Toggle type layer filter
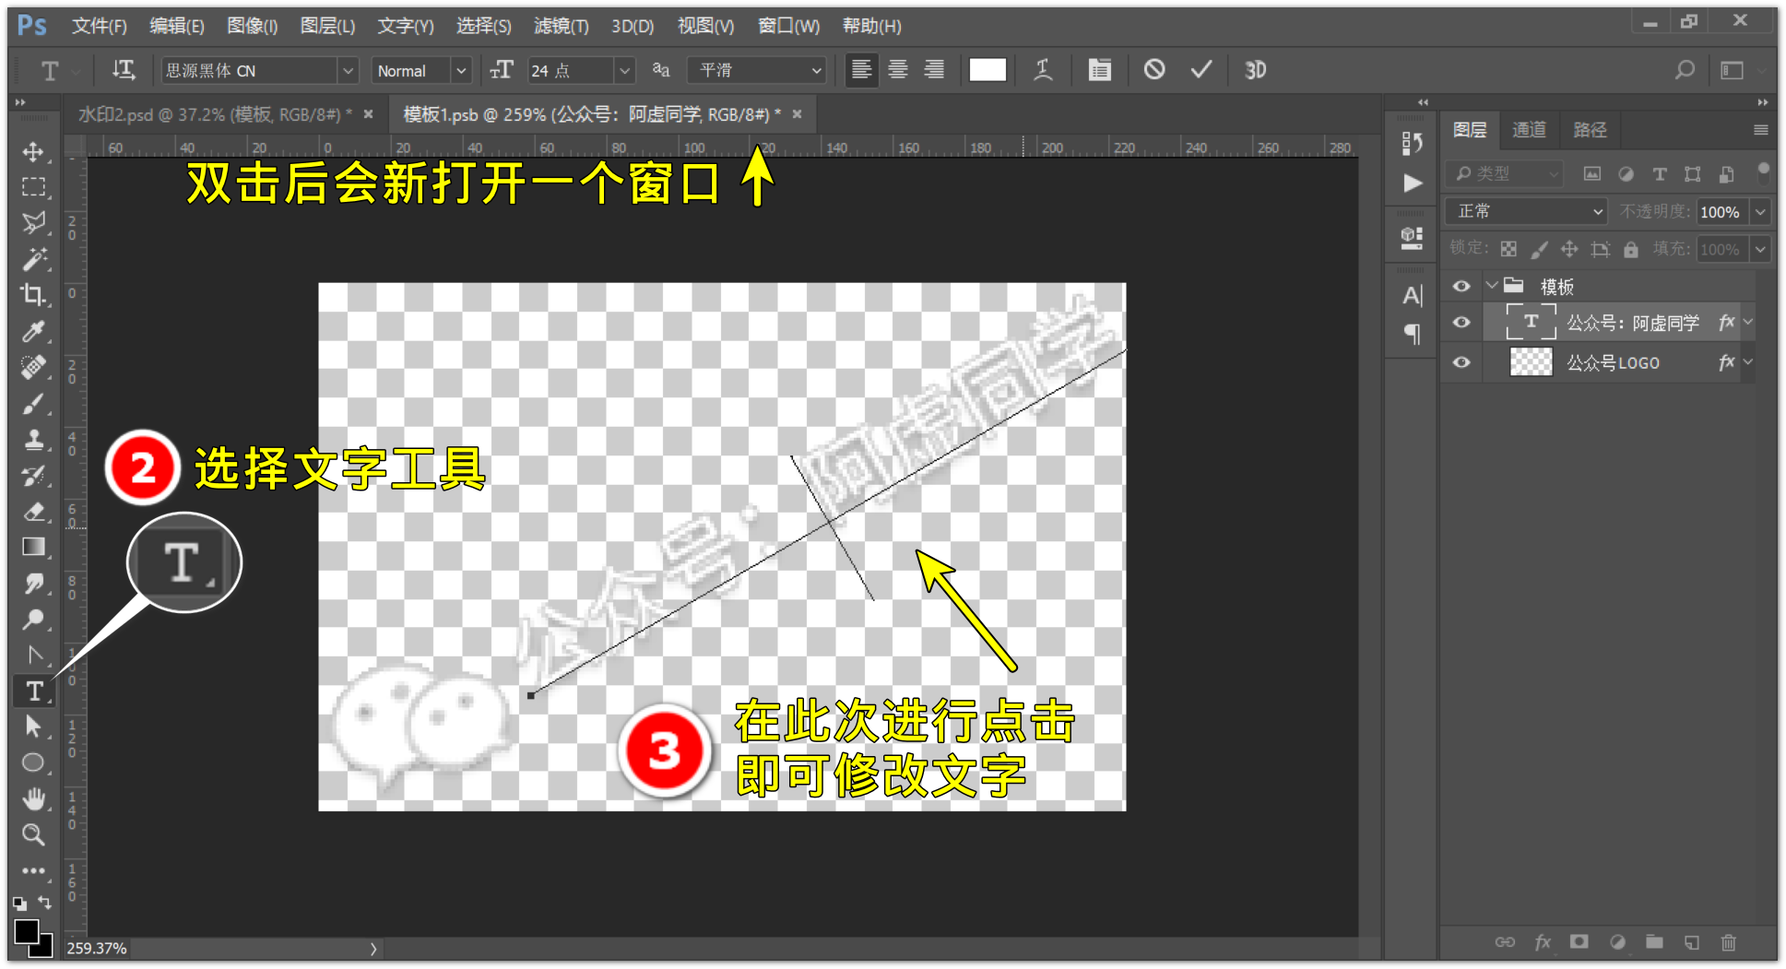 click(1659, 173)
